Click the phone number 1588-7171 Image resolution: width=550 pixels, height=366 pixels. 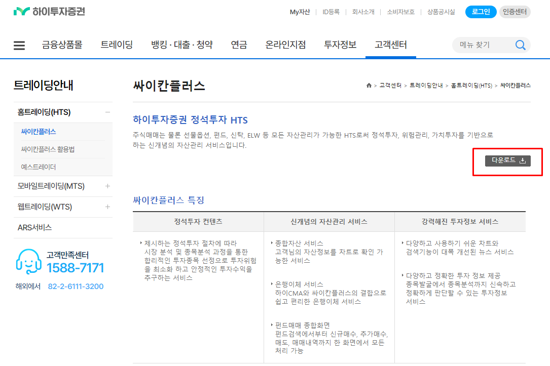pos(76,268)
